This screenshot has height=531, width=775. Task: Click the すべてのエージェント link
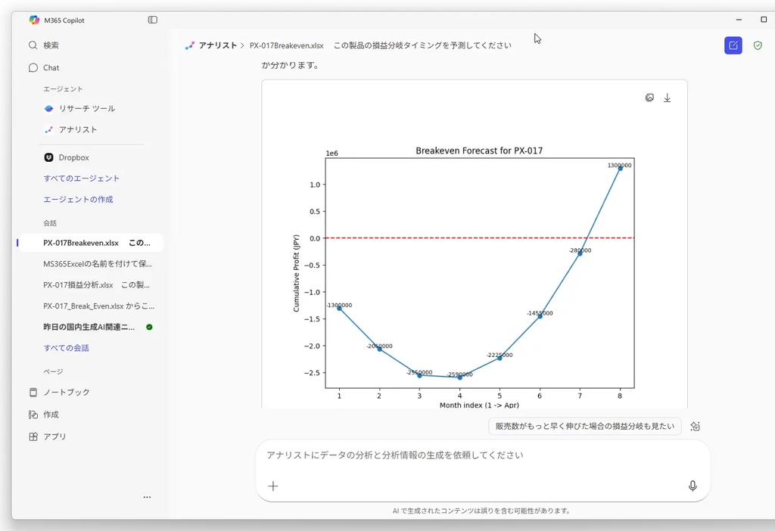click(x=81, y=179)
